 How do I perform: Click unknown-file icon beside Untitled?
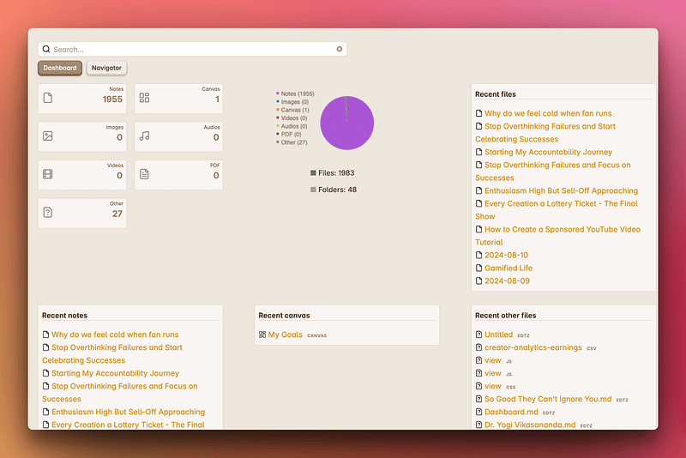[x=478, y=334]
